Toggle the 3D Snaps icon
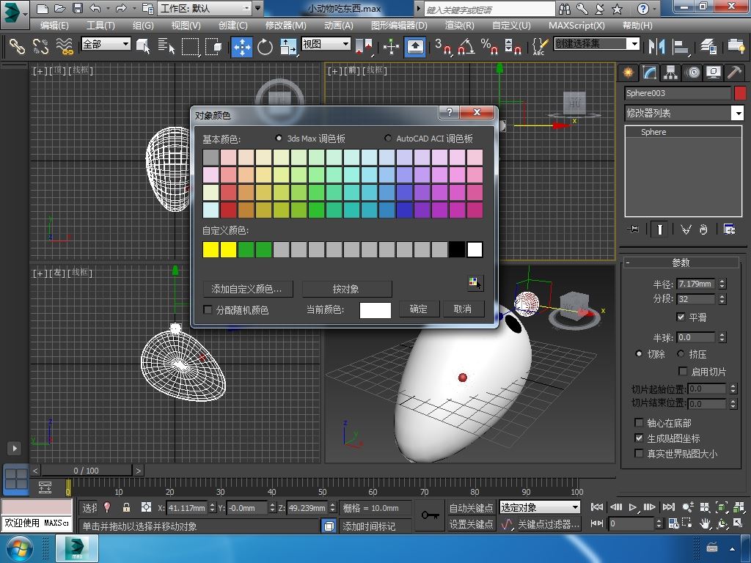 click(x=443, y=46)
